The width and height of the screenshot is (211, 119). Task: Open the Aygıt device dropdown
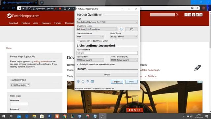pos(107,22)
